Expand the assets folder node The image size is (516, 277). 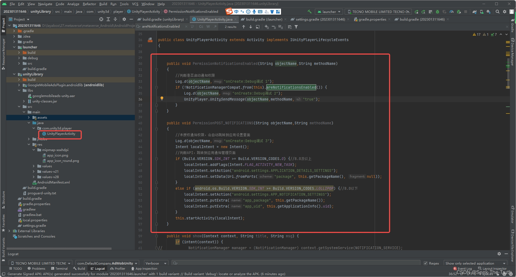pos(29,117)
